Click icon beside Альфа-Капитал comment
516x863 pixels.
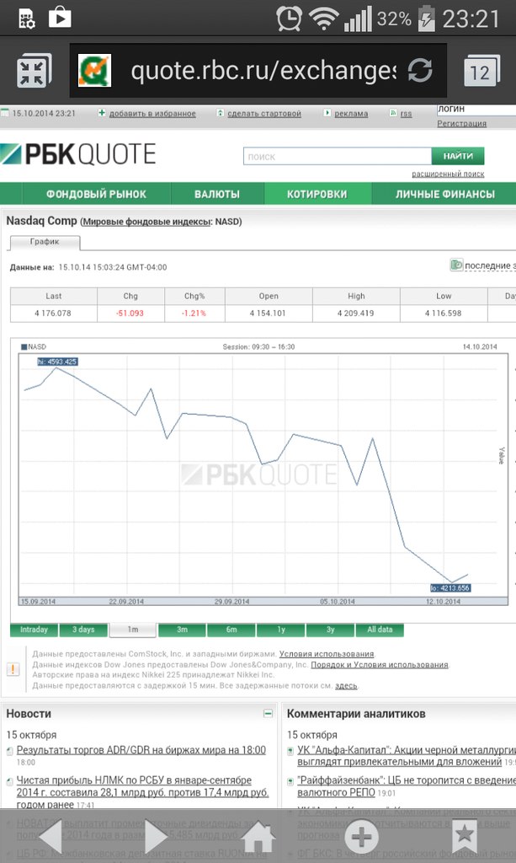tap(290, 751)
